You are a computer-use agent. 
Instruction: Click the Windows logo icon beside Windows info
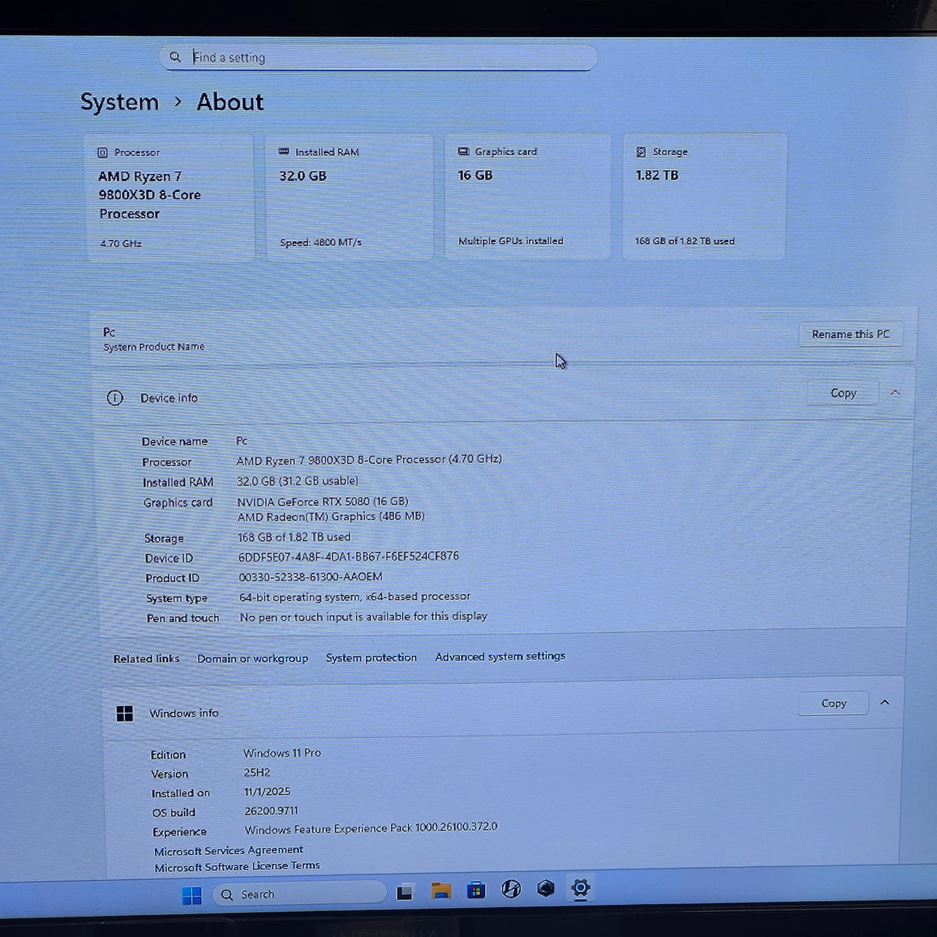pyautogui.click(x=125, y=714)
